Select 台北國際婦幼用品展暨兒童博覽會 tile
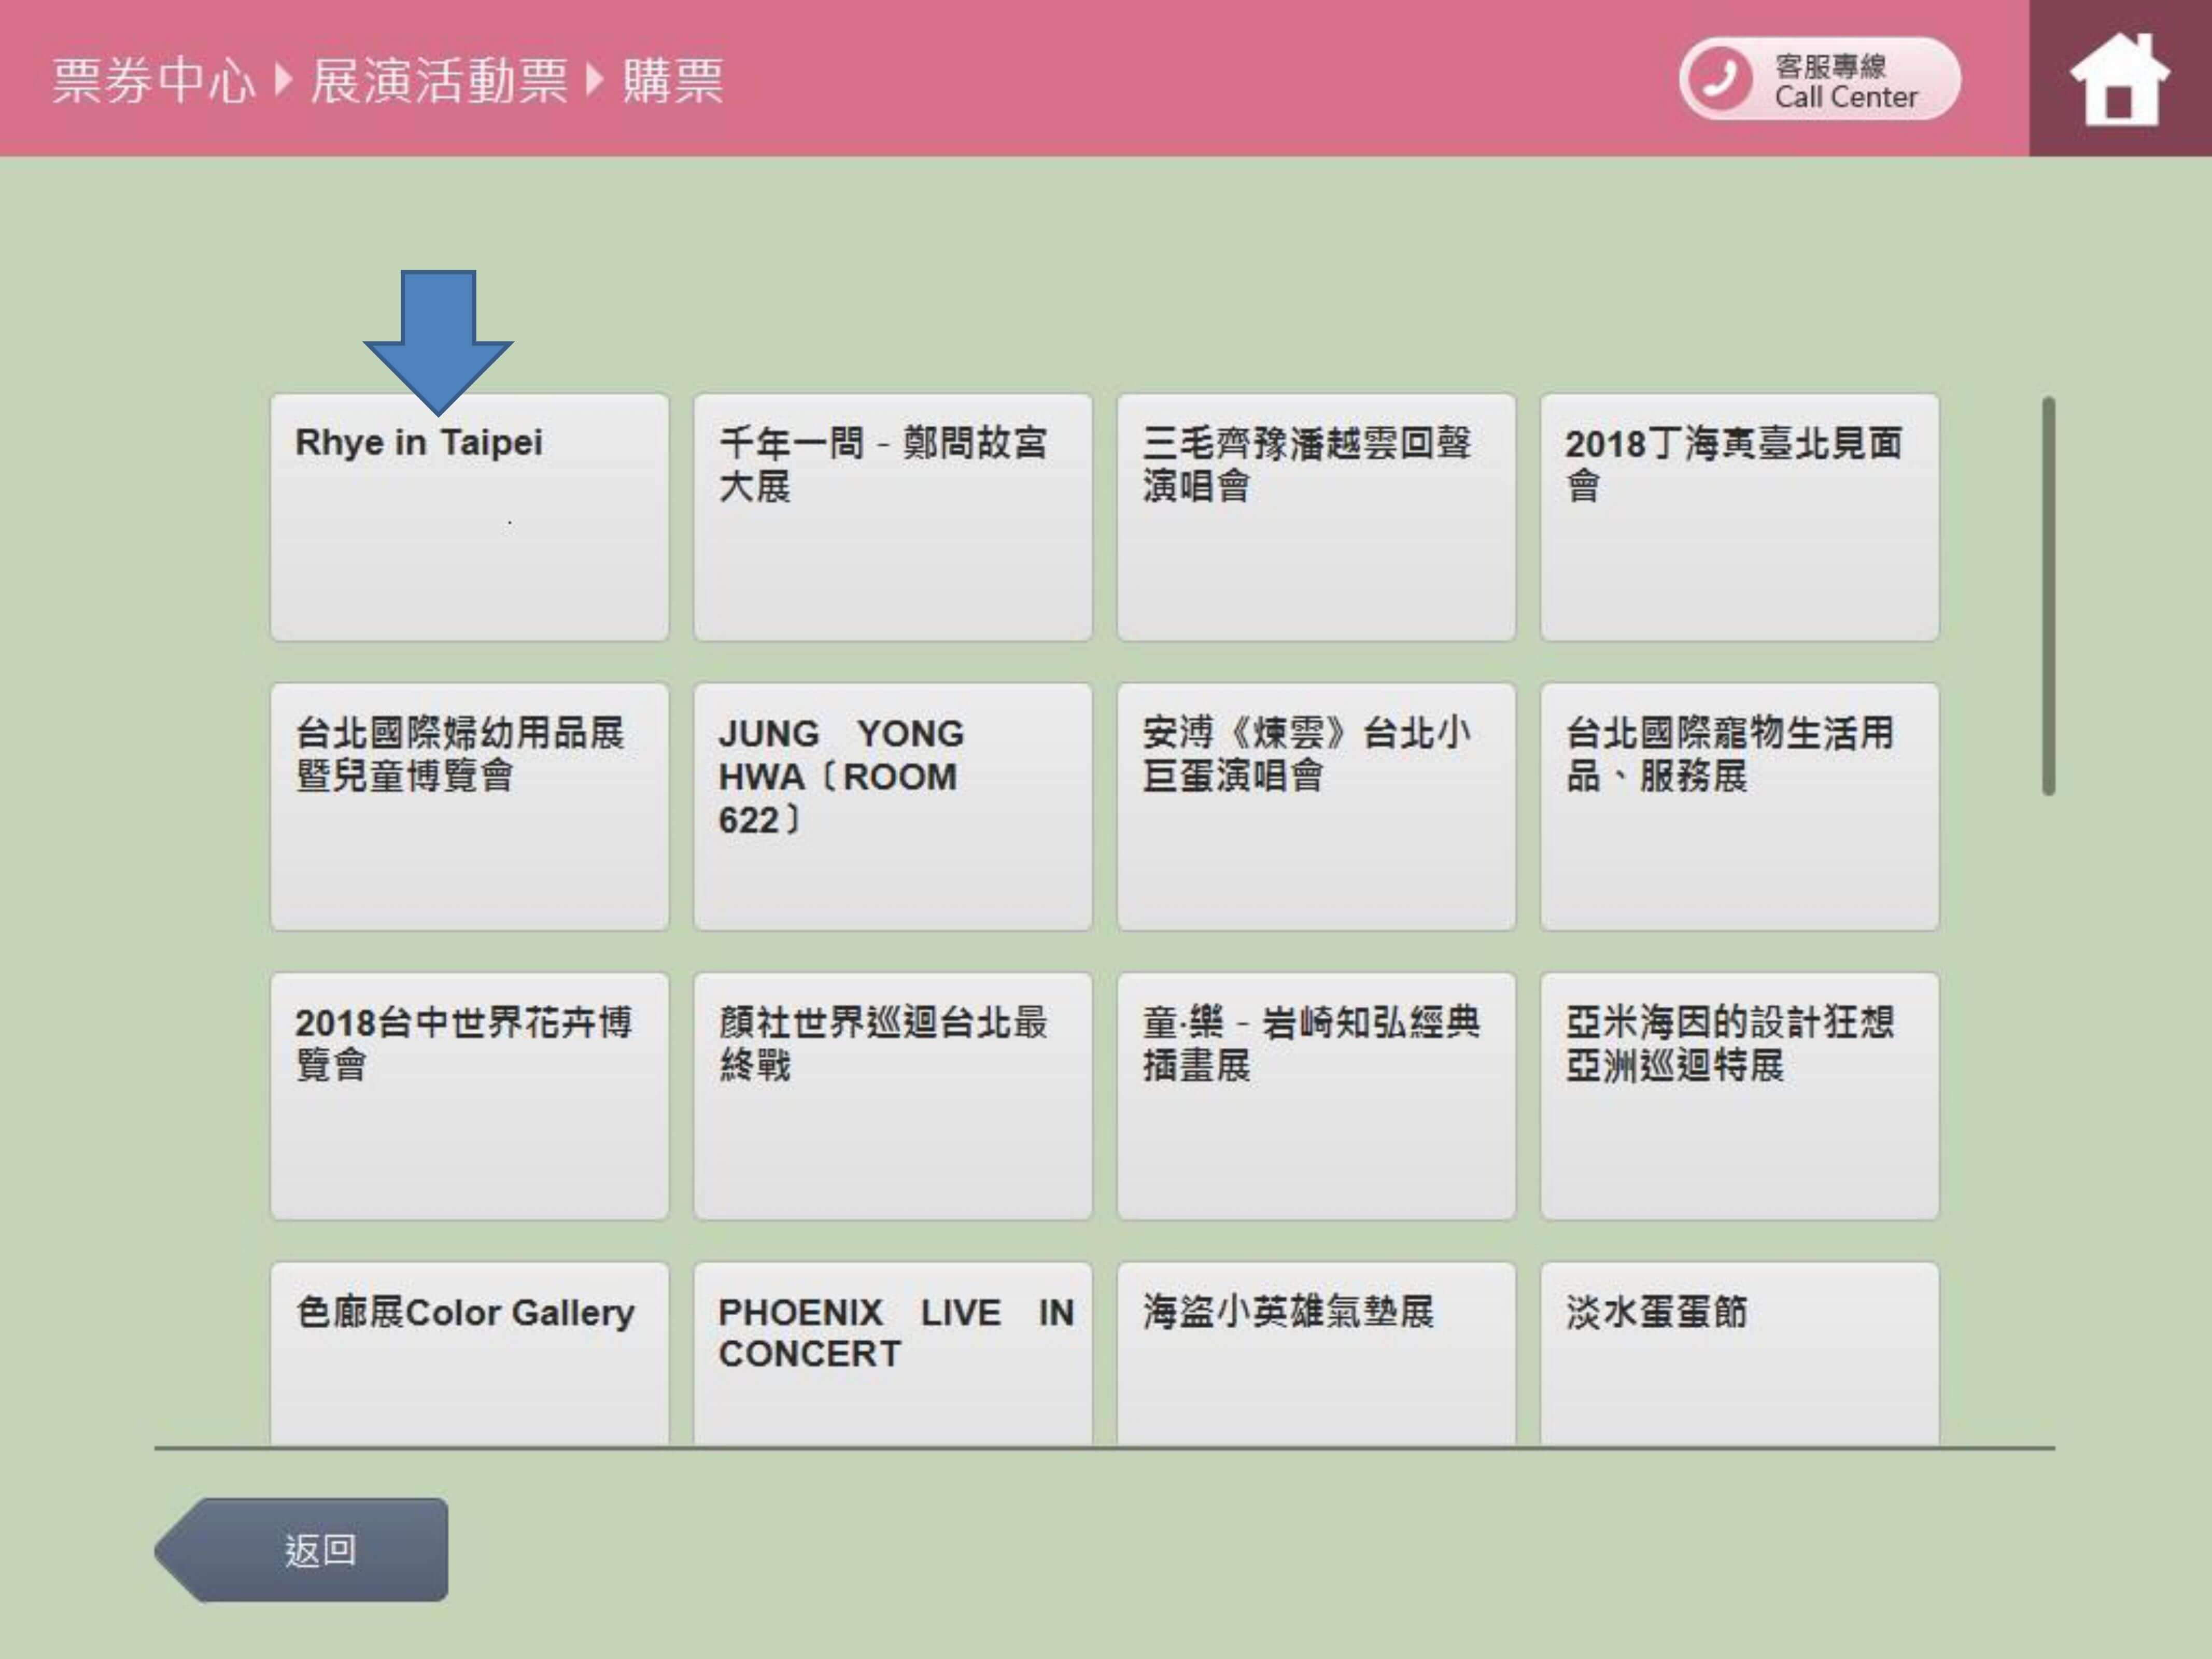This screenshot has height=1659, width=2212. click(x=469, y=806)
